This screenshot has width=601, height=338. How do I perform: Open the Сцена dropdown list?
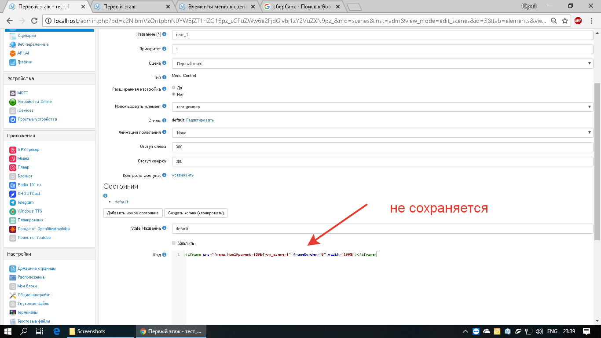click(x=382, y=64)
